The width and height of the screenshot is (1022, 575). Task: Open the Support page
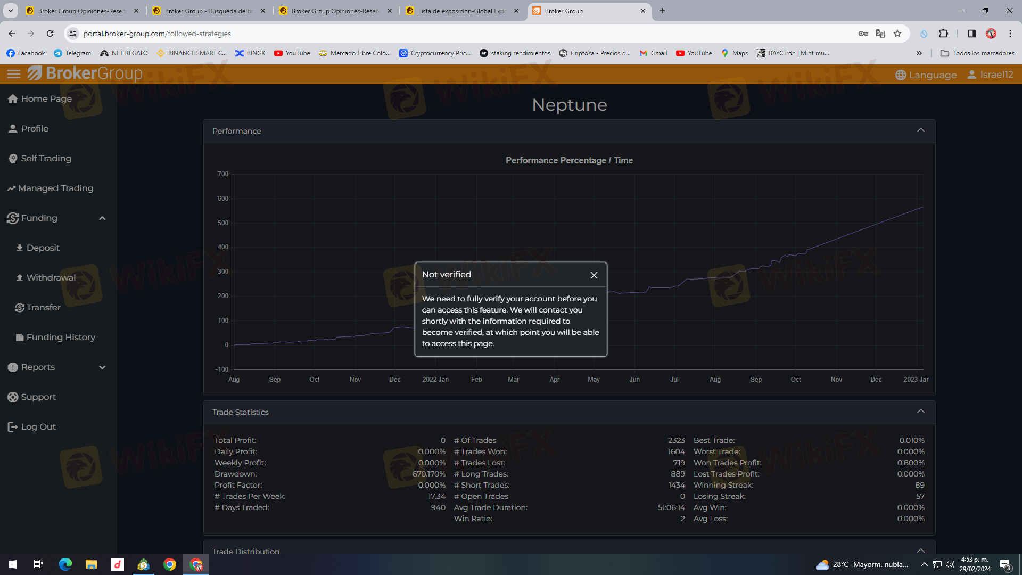(x=38, y=397)
